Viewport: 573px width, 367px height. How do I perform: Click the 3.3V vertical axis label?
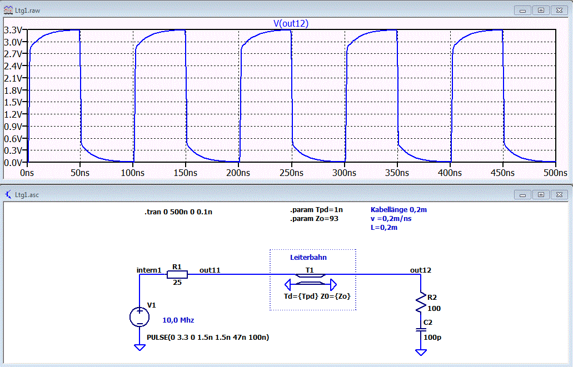13,31
